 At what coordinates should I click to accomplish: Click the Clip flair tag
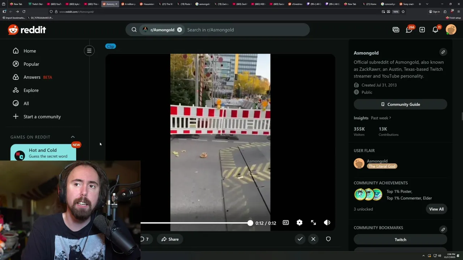(x=111, y=46)
